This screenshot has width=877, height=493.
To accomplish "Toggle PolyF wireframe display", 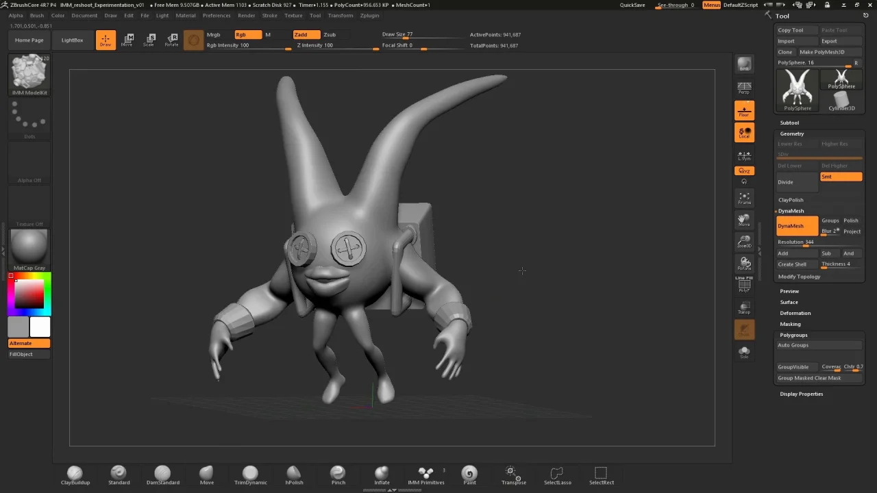I will 744,286.
